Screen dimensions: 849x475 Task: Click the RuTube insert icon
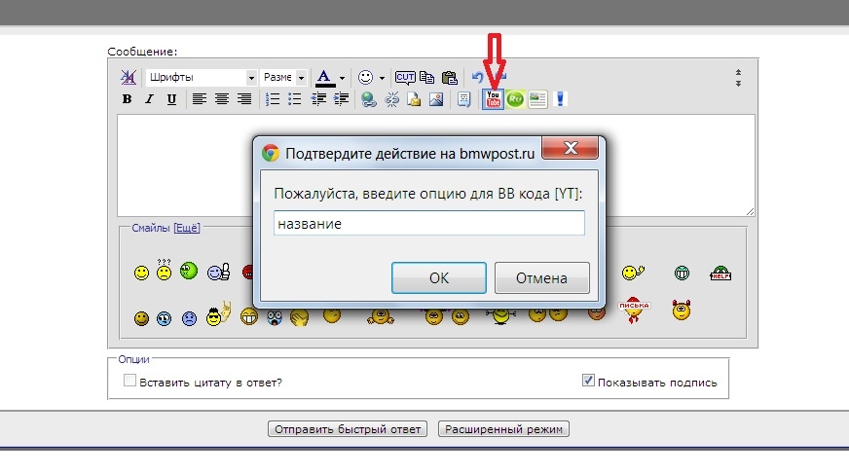[515, 99]
